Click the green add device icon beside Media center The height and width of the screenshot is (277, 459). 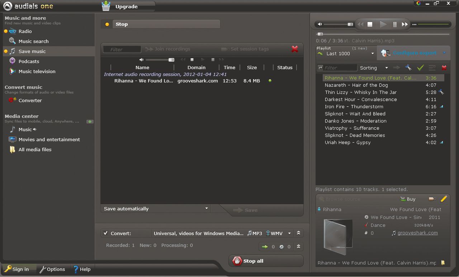tap(90, 121)
